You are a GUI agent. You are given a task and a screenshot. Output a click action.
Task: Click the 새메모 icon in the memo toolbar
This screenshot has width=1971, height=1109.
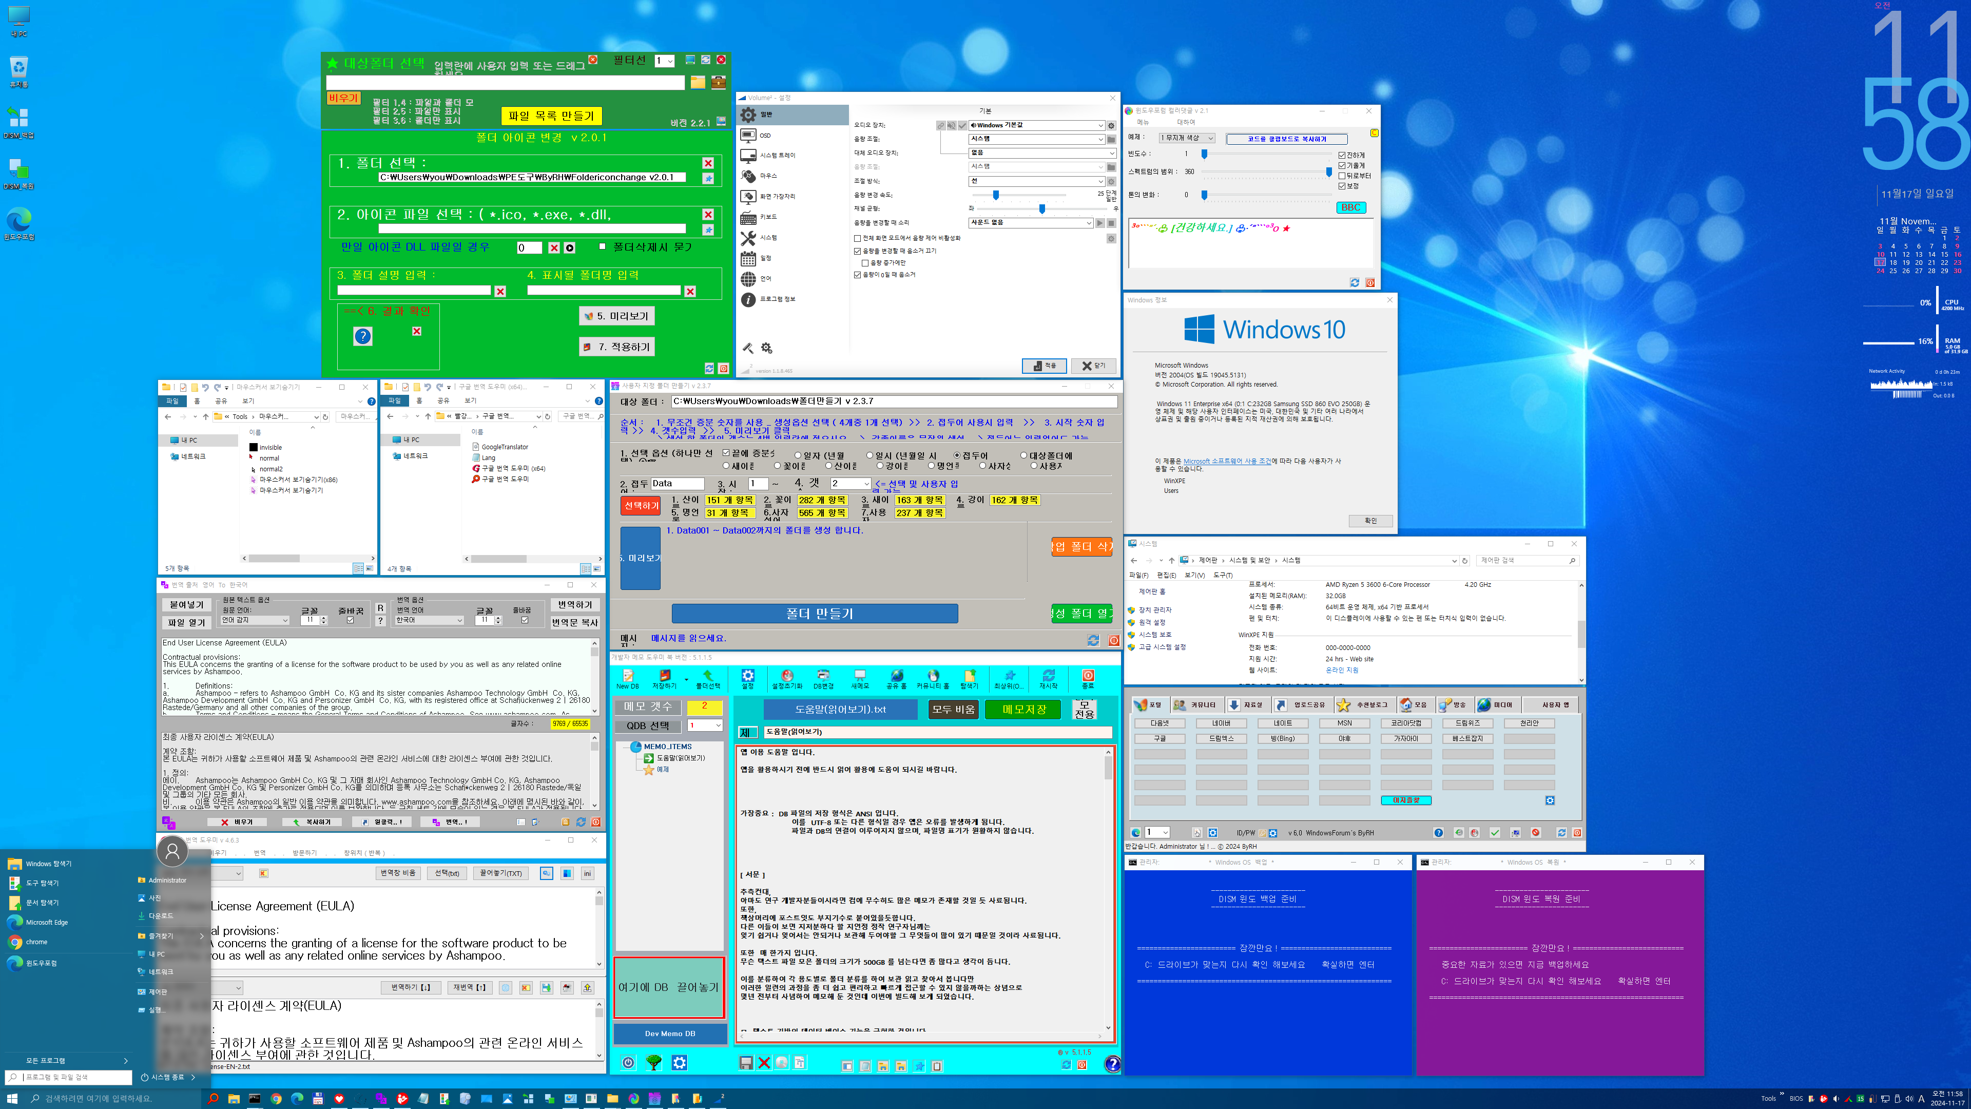click(860, 679)
